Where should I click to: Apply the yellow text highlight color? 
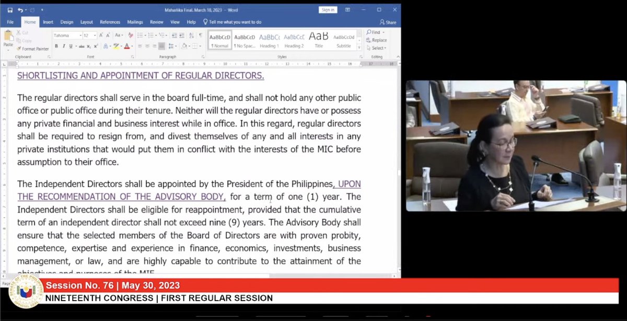pyautogui.click(x=115, y=46)
